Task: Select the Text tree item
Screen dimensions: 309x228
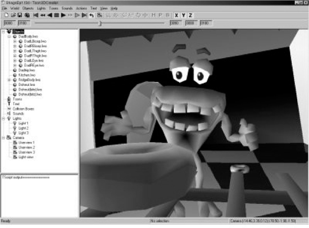Action: click(16, 104)
